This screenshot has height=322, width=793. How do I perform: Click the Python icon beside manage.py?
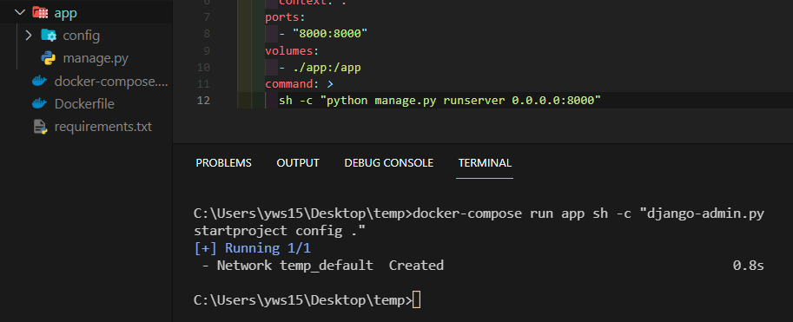49,59
